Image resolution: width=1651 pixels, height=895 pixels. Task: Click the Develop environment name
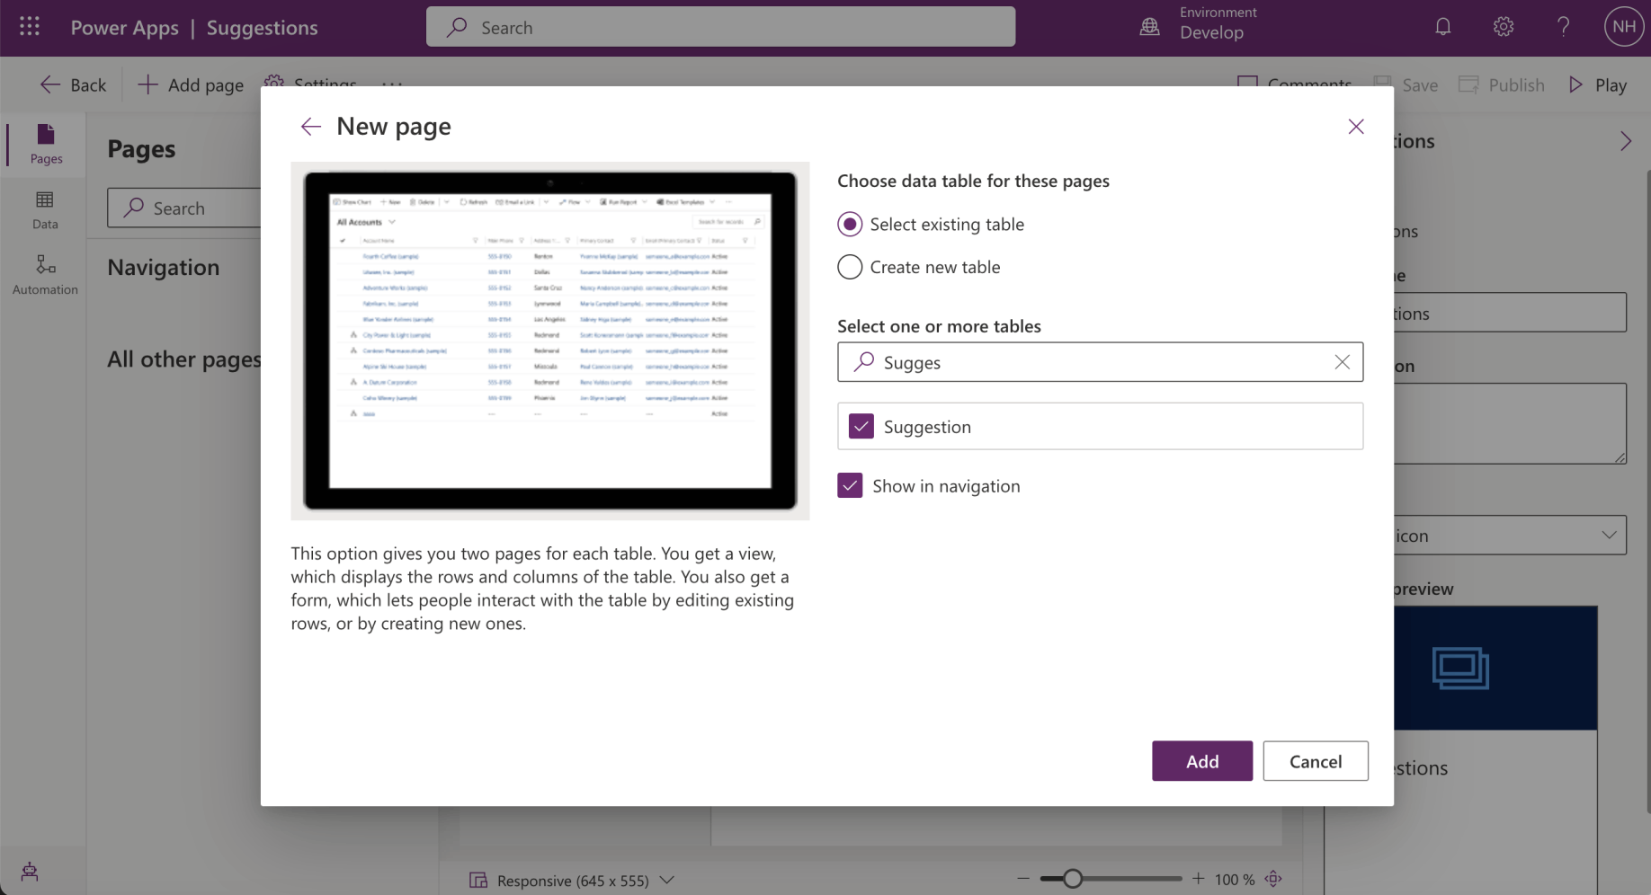point(1211,32)
